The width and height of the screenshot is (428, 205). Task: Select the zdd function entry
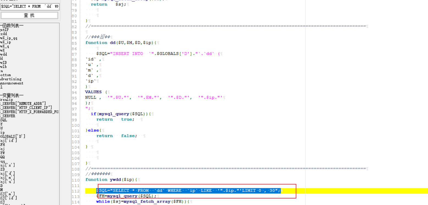pos(4,34)
